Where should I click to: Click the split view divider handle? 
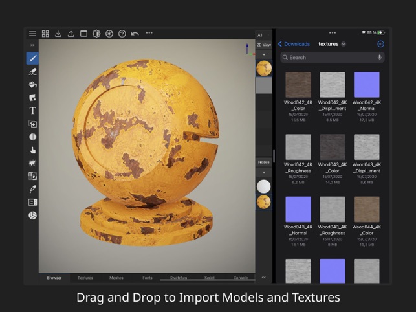pyautogui.click(x=274, y=156)
